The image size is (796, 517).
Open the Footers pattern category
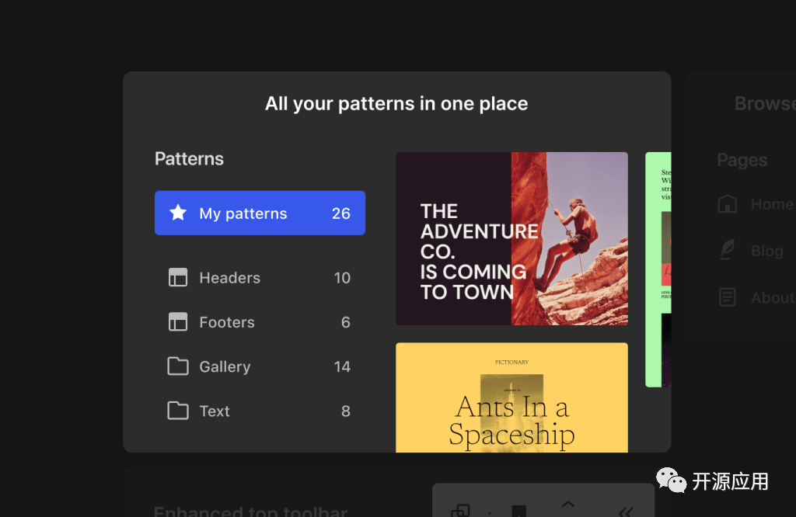tap(227, 322)
